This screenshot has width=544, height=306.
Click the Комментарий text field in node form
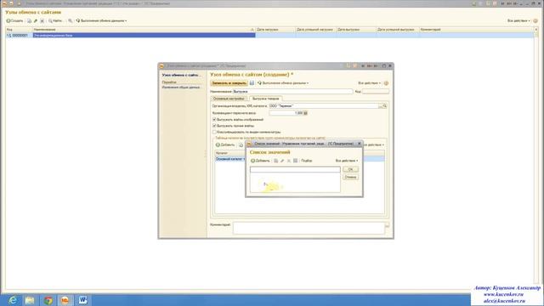point(309,228)
